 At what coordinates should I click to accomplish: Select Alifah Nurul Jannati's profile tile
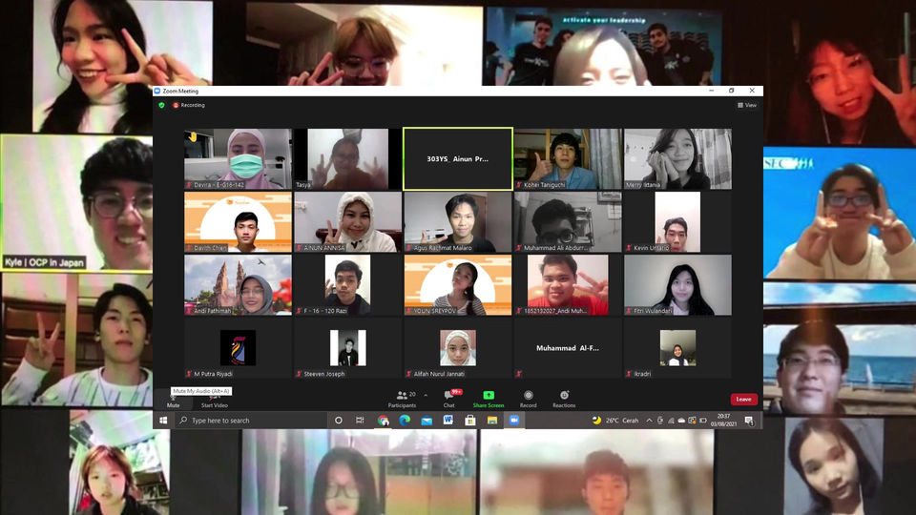pyautogui.click(x=458, y=348)
